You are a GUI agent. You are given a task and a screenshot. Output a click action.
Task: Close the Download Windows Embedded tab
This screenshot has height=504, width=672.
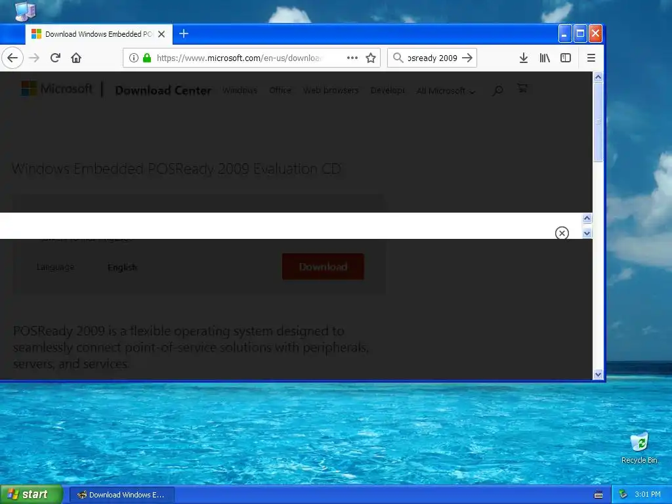pyautogui.click(x=161, y=34)
